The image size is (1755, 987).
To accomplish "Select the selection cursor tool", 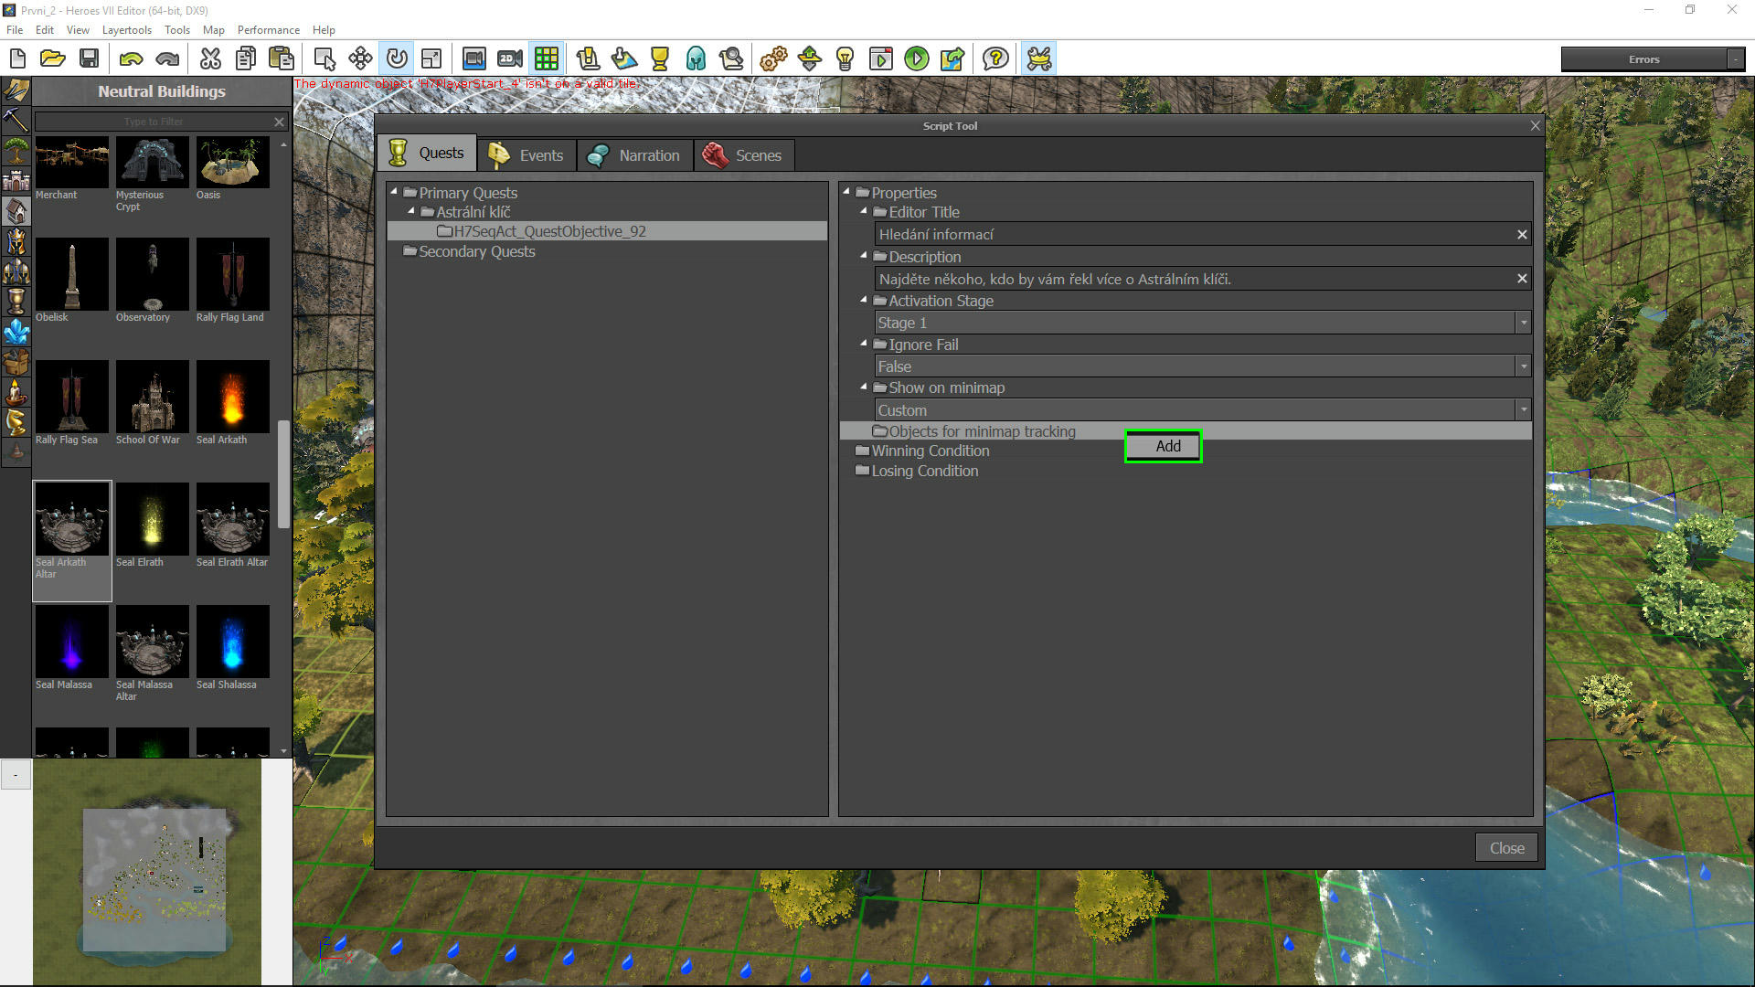I will pyautogui.click(x=324, y=59).
